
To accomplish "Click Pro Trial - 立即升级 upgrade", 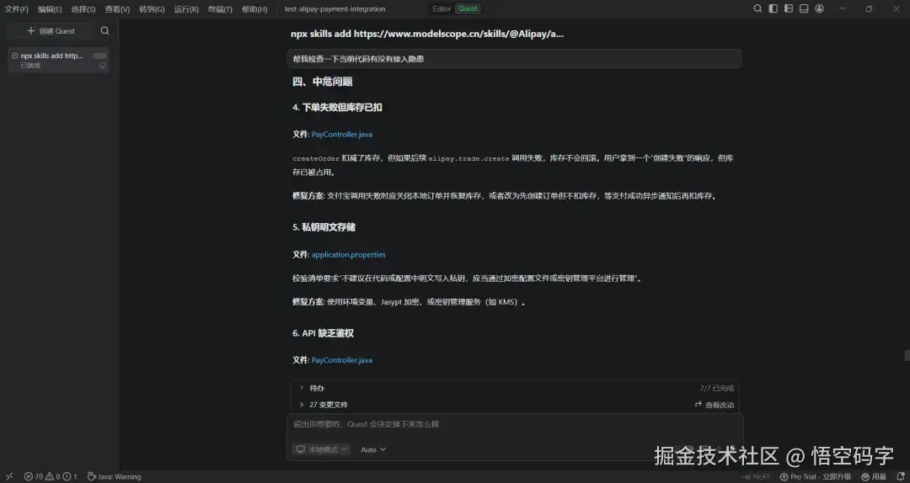I will point(816,476).
